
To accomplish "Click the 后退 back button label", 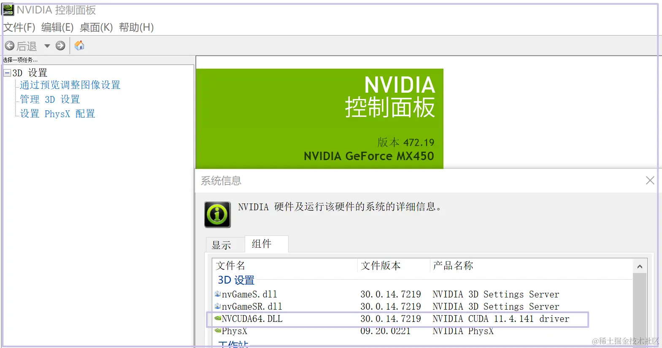I will click(x=27, y=46).
